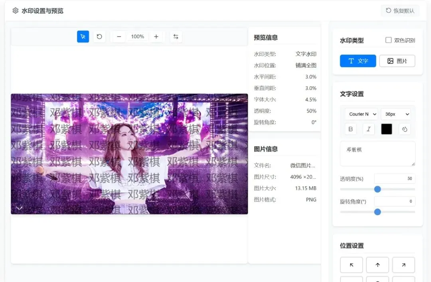Click the swap/compare arrows icon

176,37
